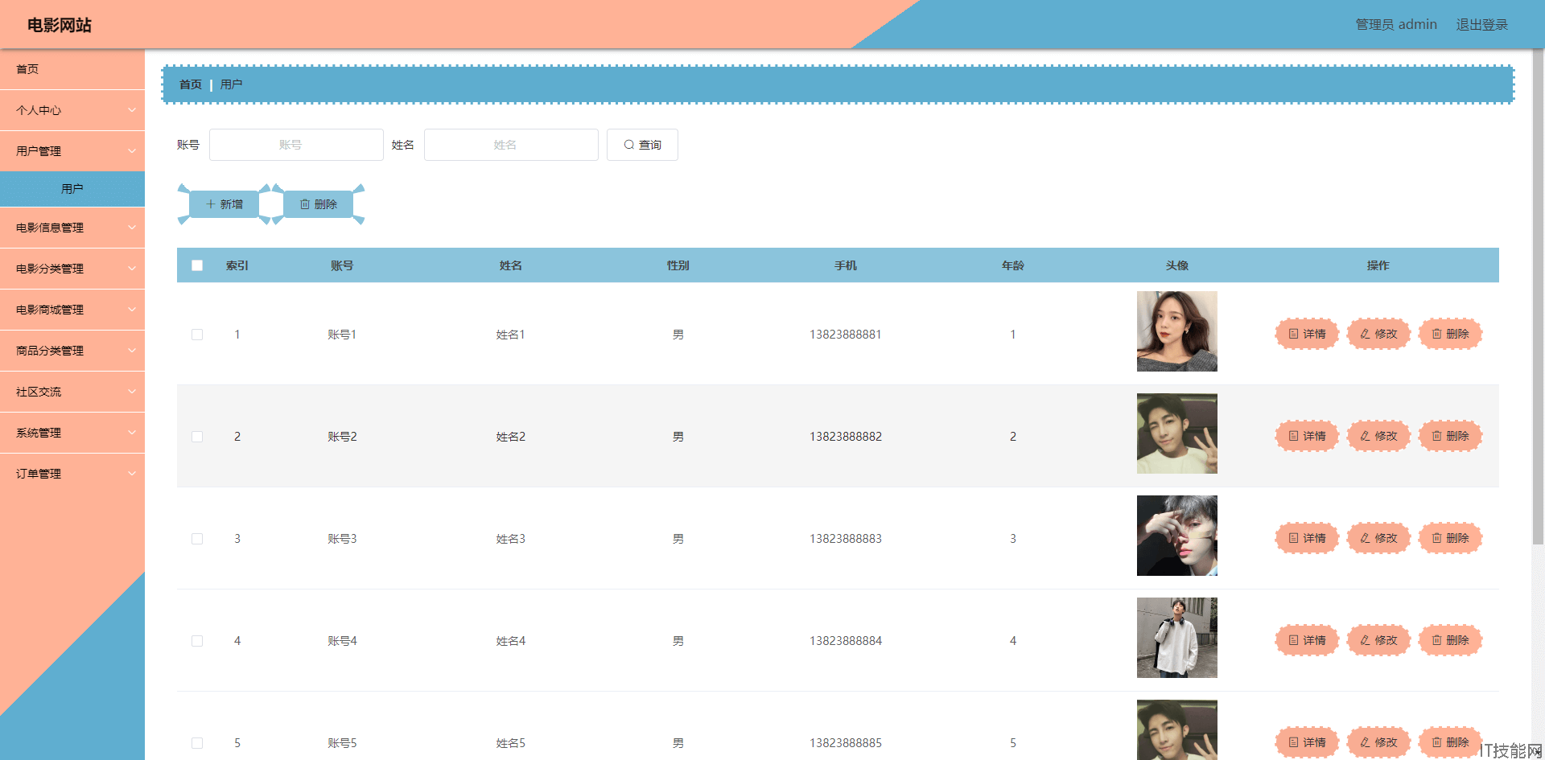
Task: Click the 查询 search button
Action: tap(642, 145)
